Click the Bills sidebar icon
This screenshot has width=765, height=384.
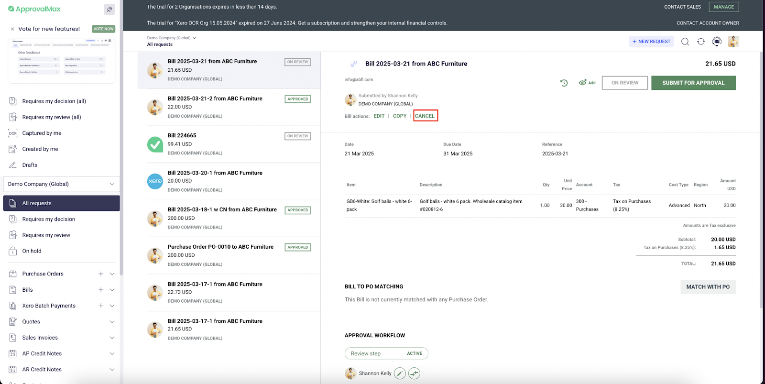click(x=13, y=290)
